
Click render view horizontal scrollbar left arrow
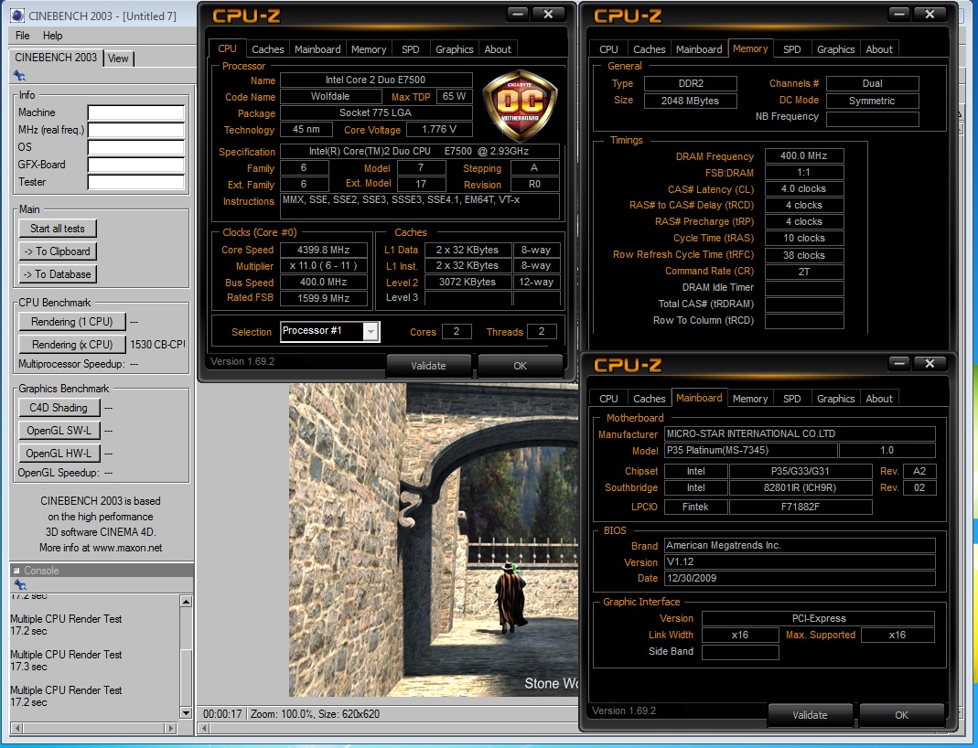pyautogui.click(x=203, y=728)
